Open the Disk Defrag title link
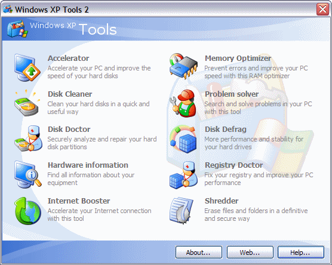Viewport: 332px width, 265px height. (x=226, y=129)
